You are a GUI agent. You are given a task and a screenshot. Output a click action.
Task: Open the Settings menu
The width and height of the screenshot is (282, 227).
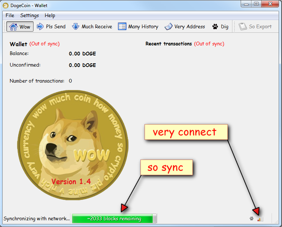[29, 16]
